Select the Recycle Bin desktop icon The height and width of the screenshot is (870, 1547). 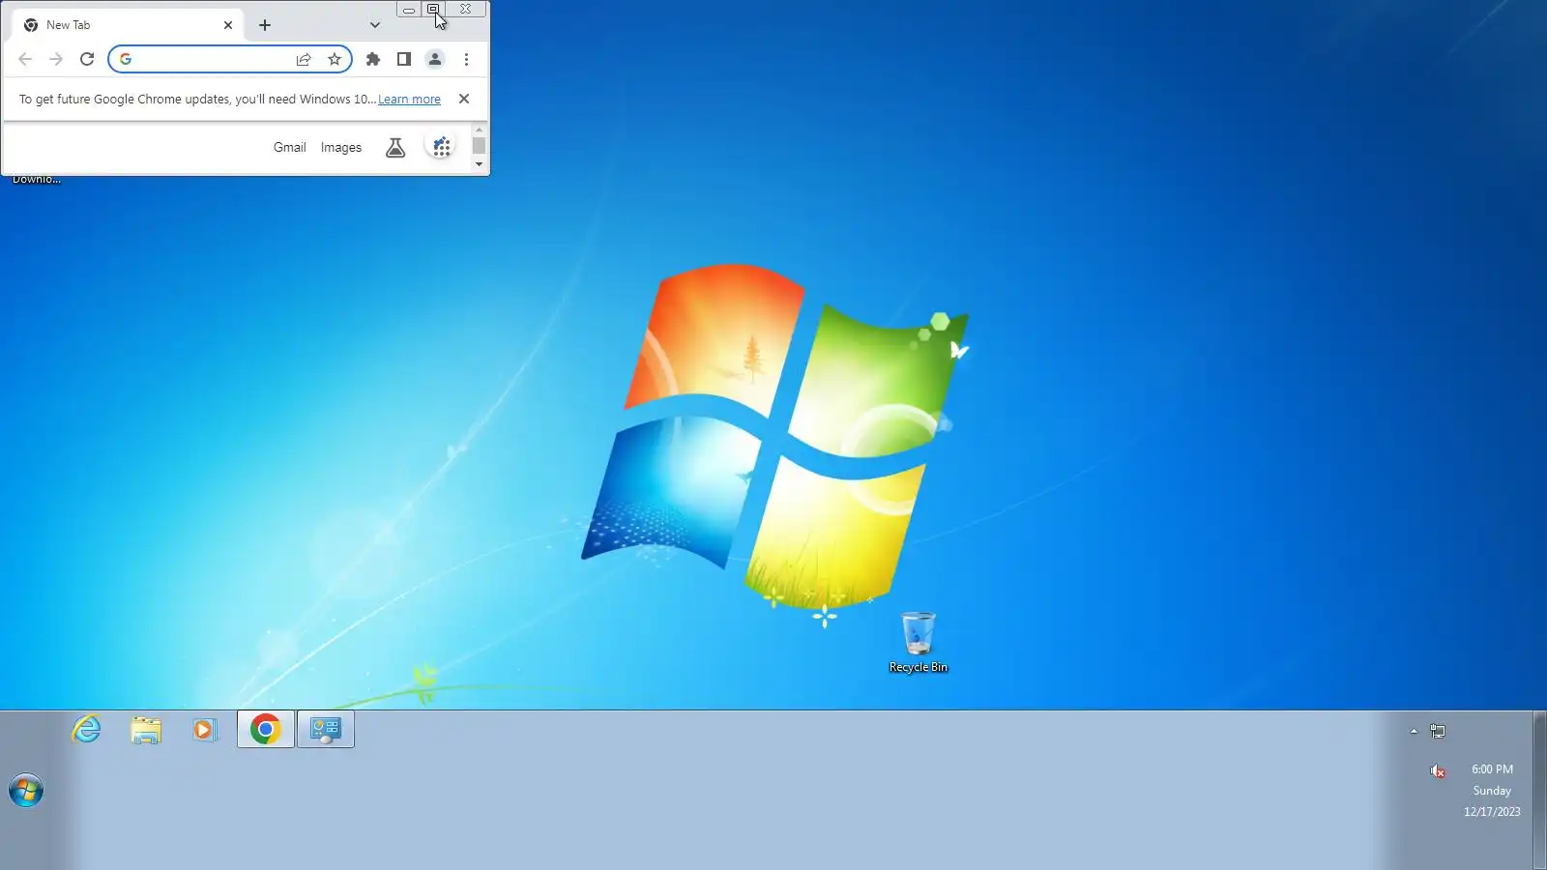[x=919, y=642]
